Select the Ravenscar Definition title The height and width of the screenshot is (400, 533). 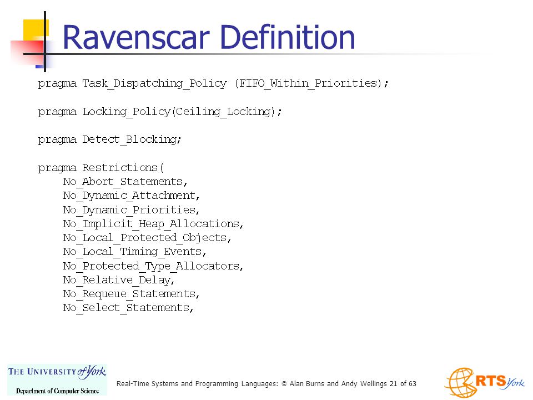click(x=209, y=37)
